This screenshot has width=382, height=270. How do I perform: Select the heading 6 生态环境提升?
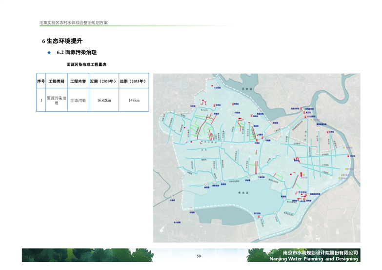[65, 41]
